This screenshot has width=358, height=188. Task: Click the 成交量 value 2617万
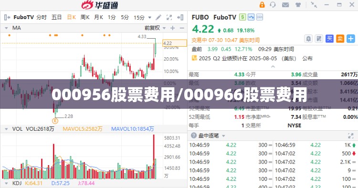click(349, 74)
